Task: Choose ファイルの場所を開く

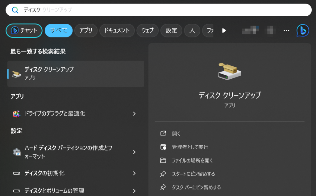Action: (192, 160)
